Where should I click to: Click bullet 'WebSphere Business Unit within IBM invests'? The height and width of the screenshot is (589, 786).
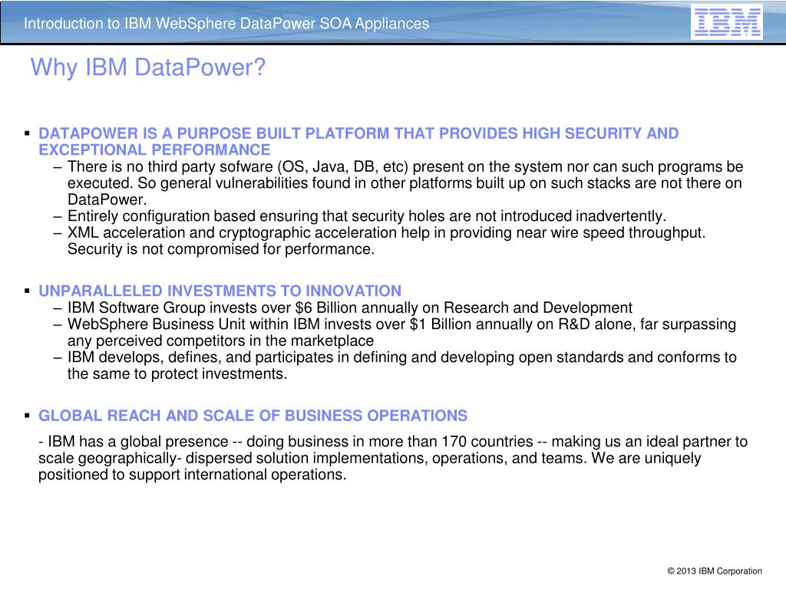point(401,324)
